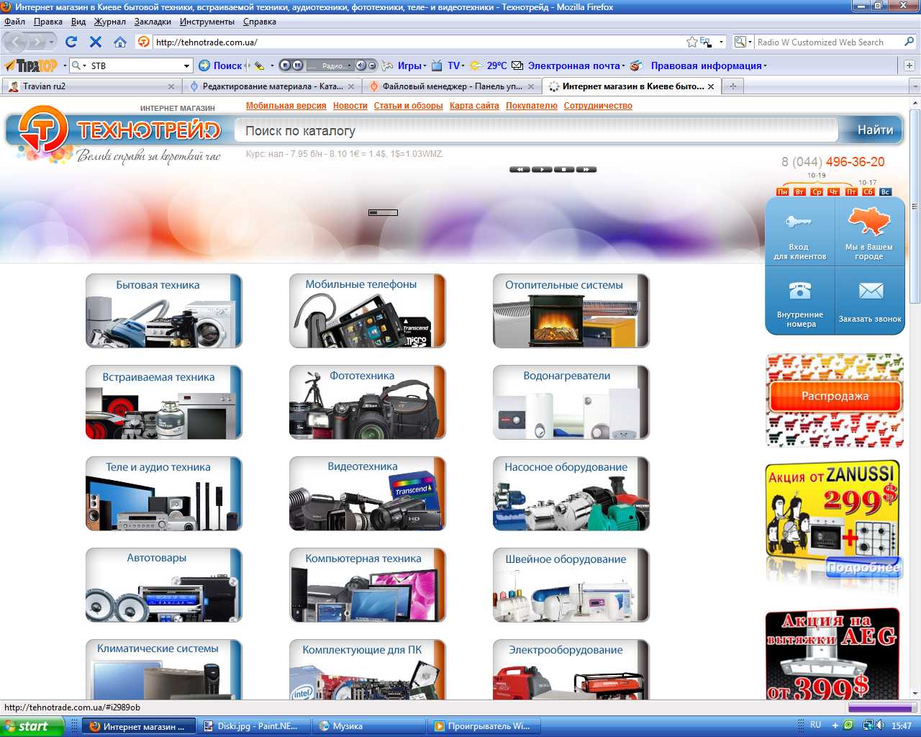
Task: Click the Firefox Home icon
Action: pos(120,42)
